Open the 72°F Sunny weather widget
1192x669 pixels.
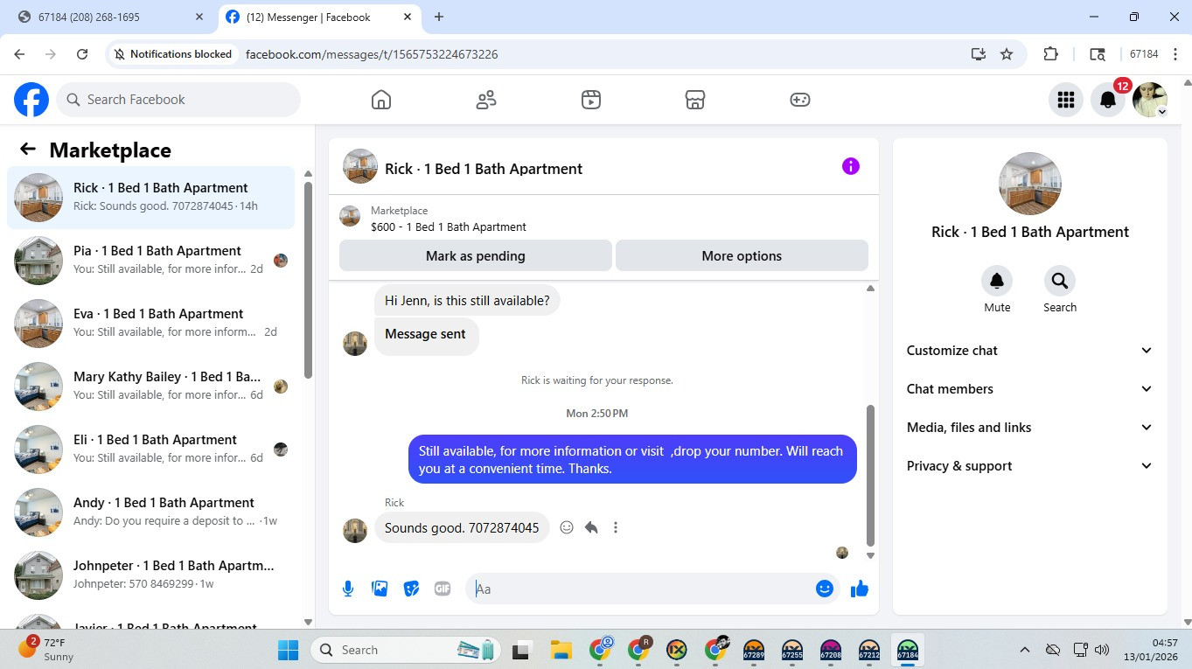click(x=46, y=650)
